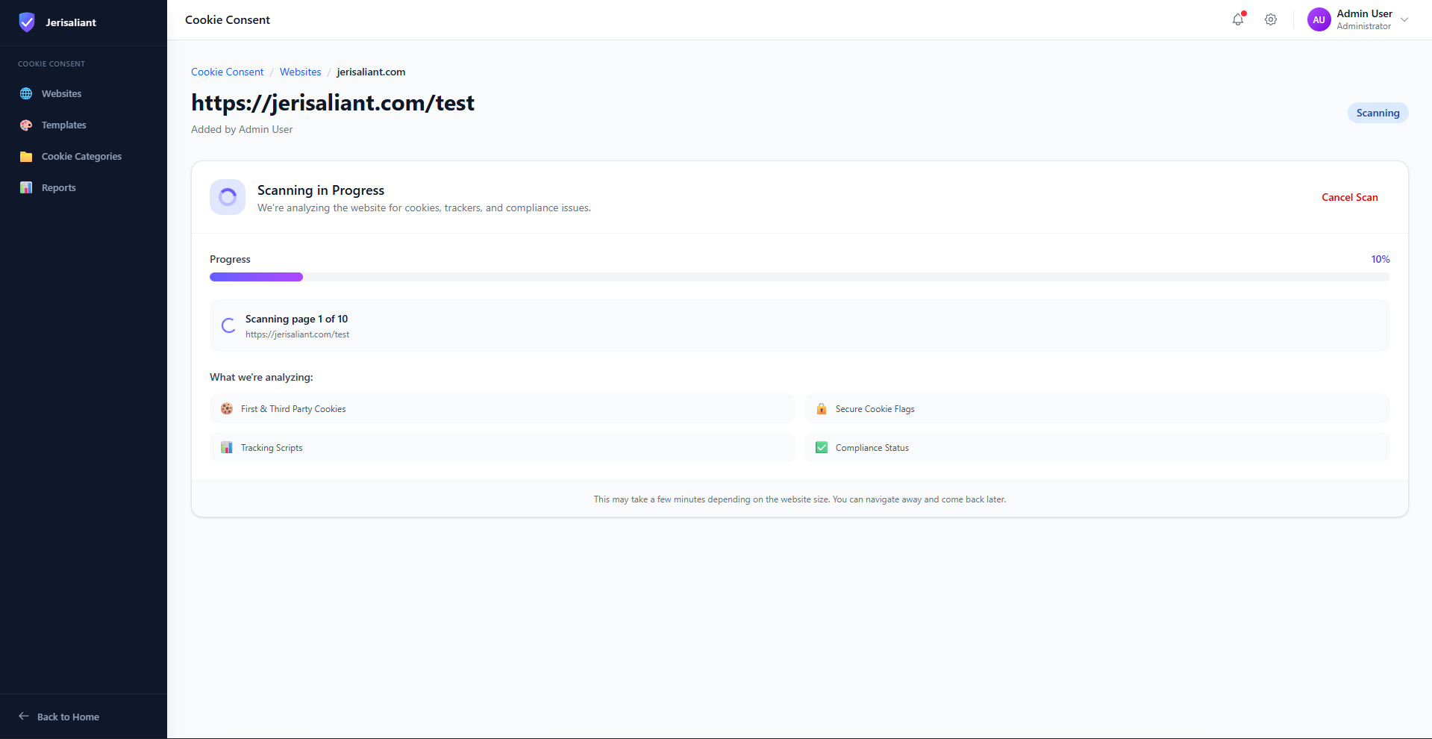This screenshot has width=1432, height=739.
Task: Click the chart icon beside Reports
Action: (x=26, y=188)
